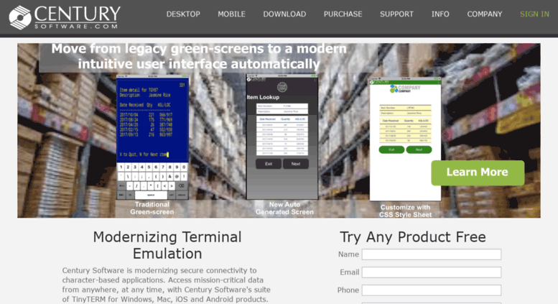Focus the Email input field

[x=432, y=272]
